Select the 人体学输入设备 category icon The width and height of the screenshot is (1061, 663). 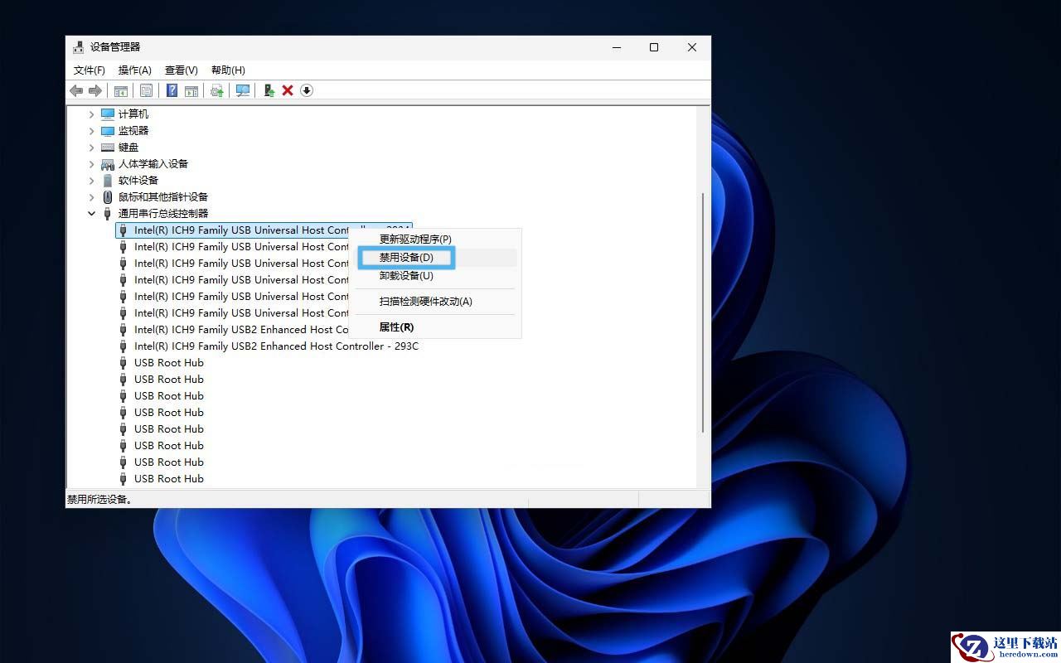click(108, 163)
